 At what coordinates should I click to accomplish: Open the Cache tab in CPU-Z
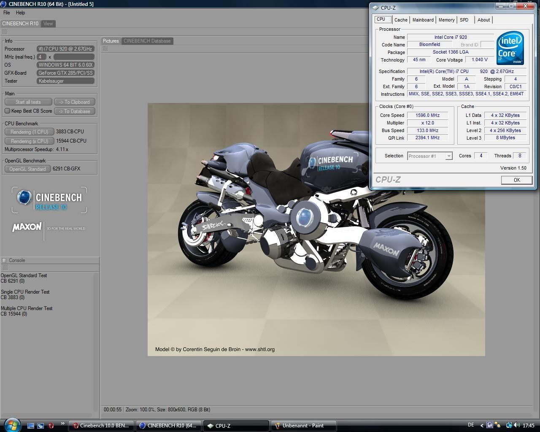pos(401,20)
